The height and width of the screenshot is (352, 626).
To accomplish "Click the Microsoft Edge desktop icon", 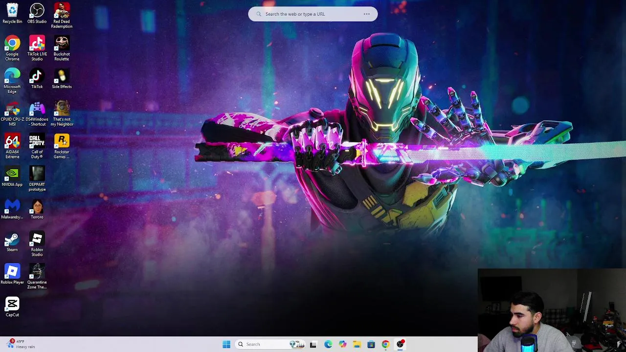I will pyautogui.click(x=12, y=81).
